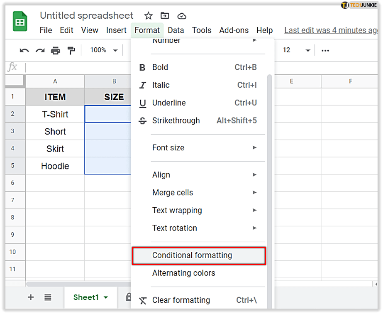This screenshot has height=314, width=383.
Task: Add a new sheet with plus icon
Action: coord(31,297)
